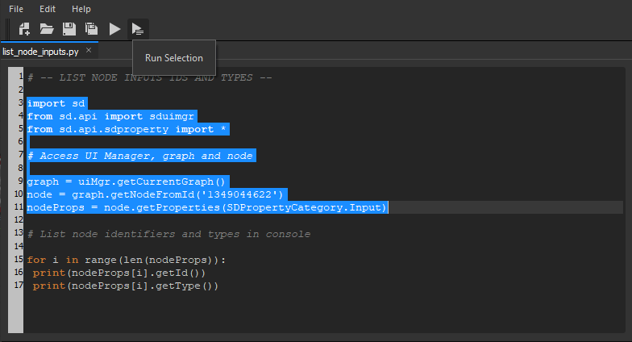Image resolution: width=632 pixels, height=342 pixels.
Task: Click the getNodeFromId code line
Action: 155,194
